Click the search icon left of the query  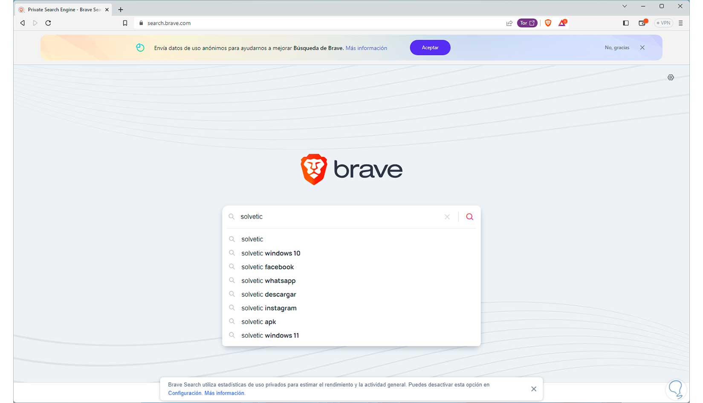tap(231, 217)
